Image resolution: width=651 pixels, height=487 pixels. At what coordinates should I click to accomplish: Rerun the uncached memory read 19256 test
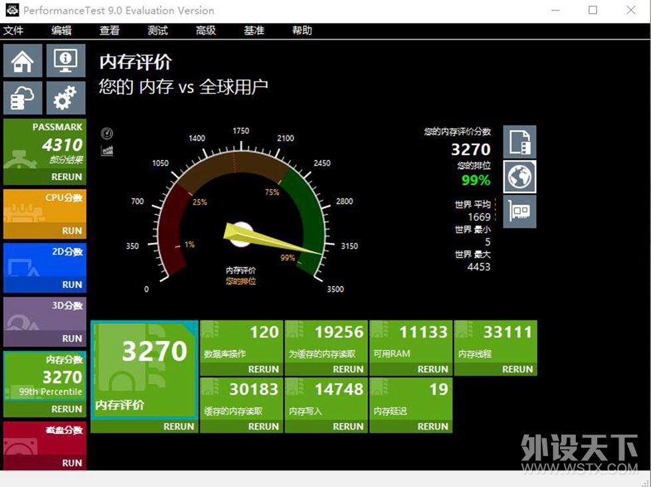pyautogui.click(x=348, y=369)
